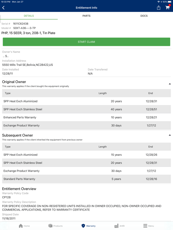
Task: Tap shipped date 11/18/2011
Action: coord(9,218)
